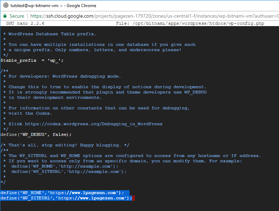Click the highlighted define('WP_SITEURL','https://www.1pagezen.com') line
The width and height of the screenshot is (279, 211).
pyautogui.click(x=66, y=198)
